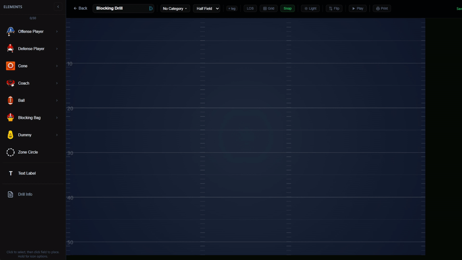Select the Defense Player helmet icon
The width and height of the screenshot is (462, 260).
point(10,49)
